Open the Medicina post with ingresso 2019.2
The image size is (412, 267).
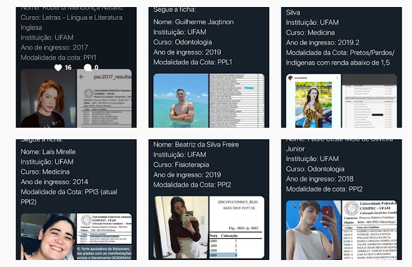pyautogui.click(x=341, y=67)
